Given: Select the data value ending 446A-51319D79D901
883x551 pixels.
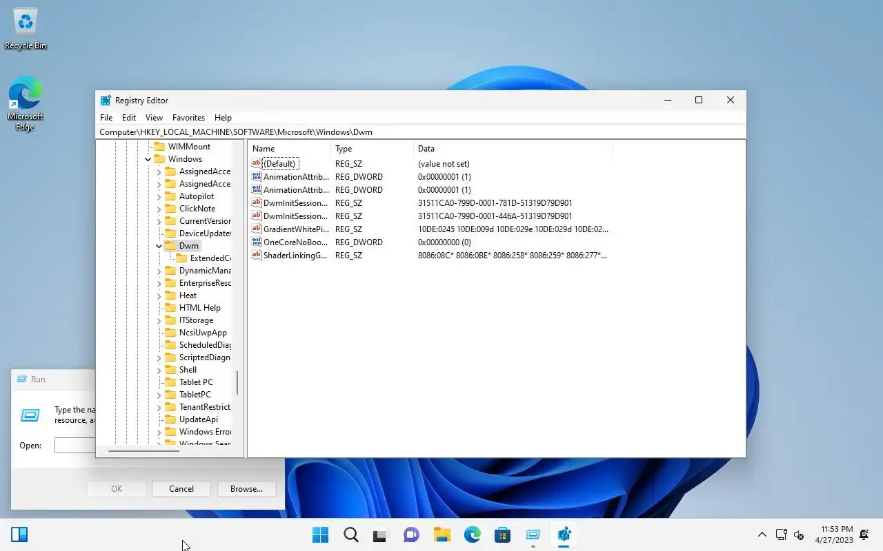Looking at the screenshot, I should tap(495, 216).
